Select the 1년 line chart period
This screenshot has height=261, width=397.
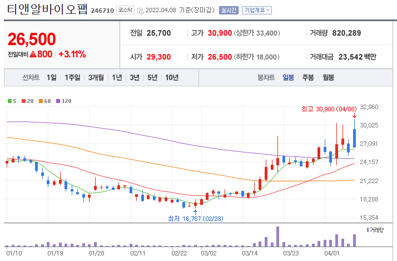(117, 77)
